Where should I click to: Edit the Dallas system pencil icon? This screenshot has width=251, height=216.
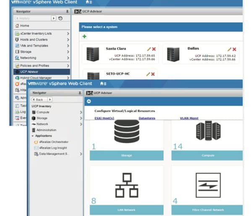click(x=230, y=49)
